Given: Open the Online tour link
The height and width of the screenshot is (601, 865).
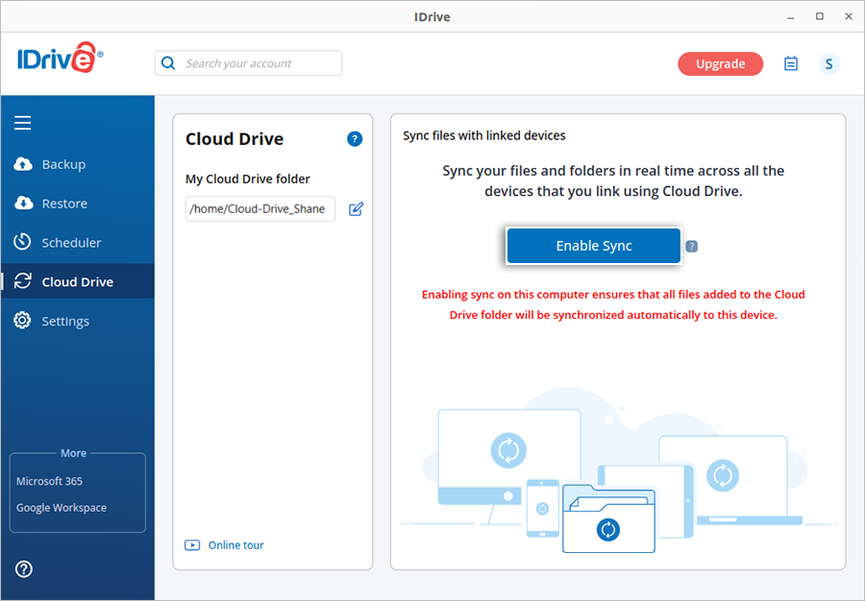Looking at the screenshot, I should point(235,545).
